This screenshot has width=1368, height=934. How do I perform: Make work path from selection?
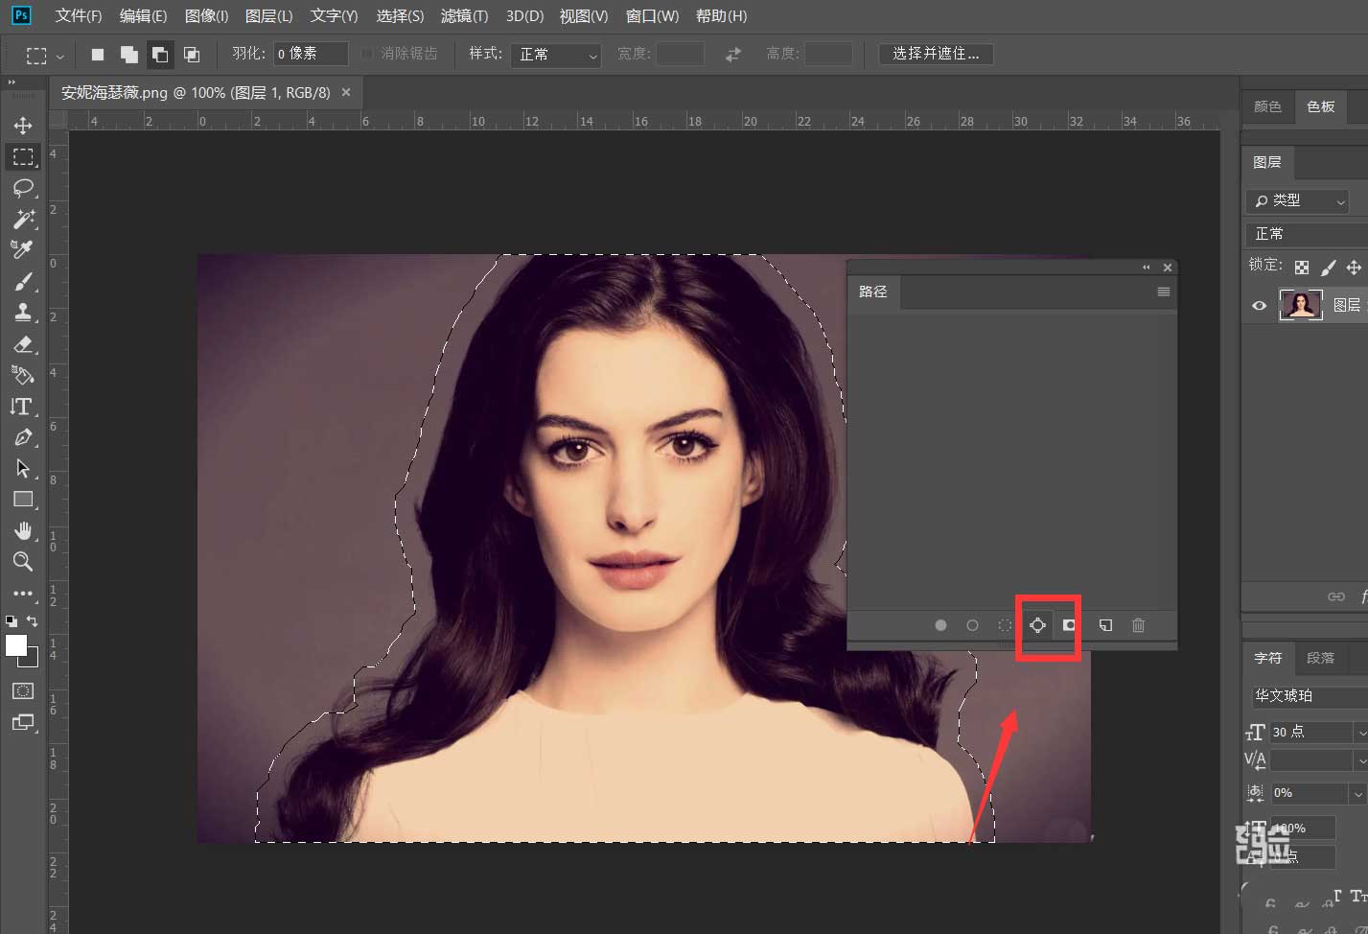[1037, 625]
